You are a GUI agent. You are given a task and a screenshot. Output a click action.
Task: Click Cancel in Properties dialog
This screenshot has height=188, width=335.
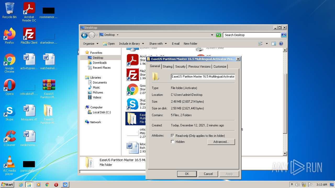(208, 174)
